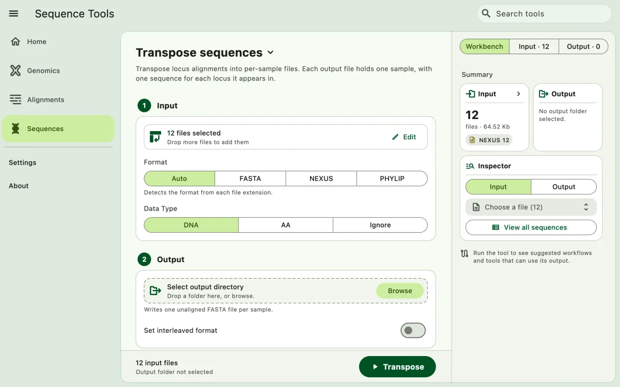Viewport: 620px width, 387px height.
Task: Select AA data type
Action: [x=286, y=225]
